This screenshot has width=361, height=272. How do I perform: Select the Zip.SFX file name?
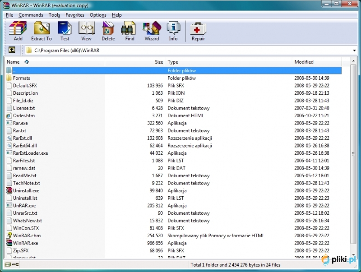pyautogui.click(x=21, y=251)
